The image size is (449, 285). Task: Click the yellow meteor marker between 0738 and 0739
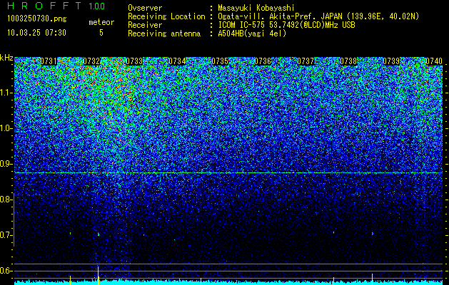pyautogui.click(x=372, y=279)
